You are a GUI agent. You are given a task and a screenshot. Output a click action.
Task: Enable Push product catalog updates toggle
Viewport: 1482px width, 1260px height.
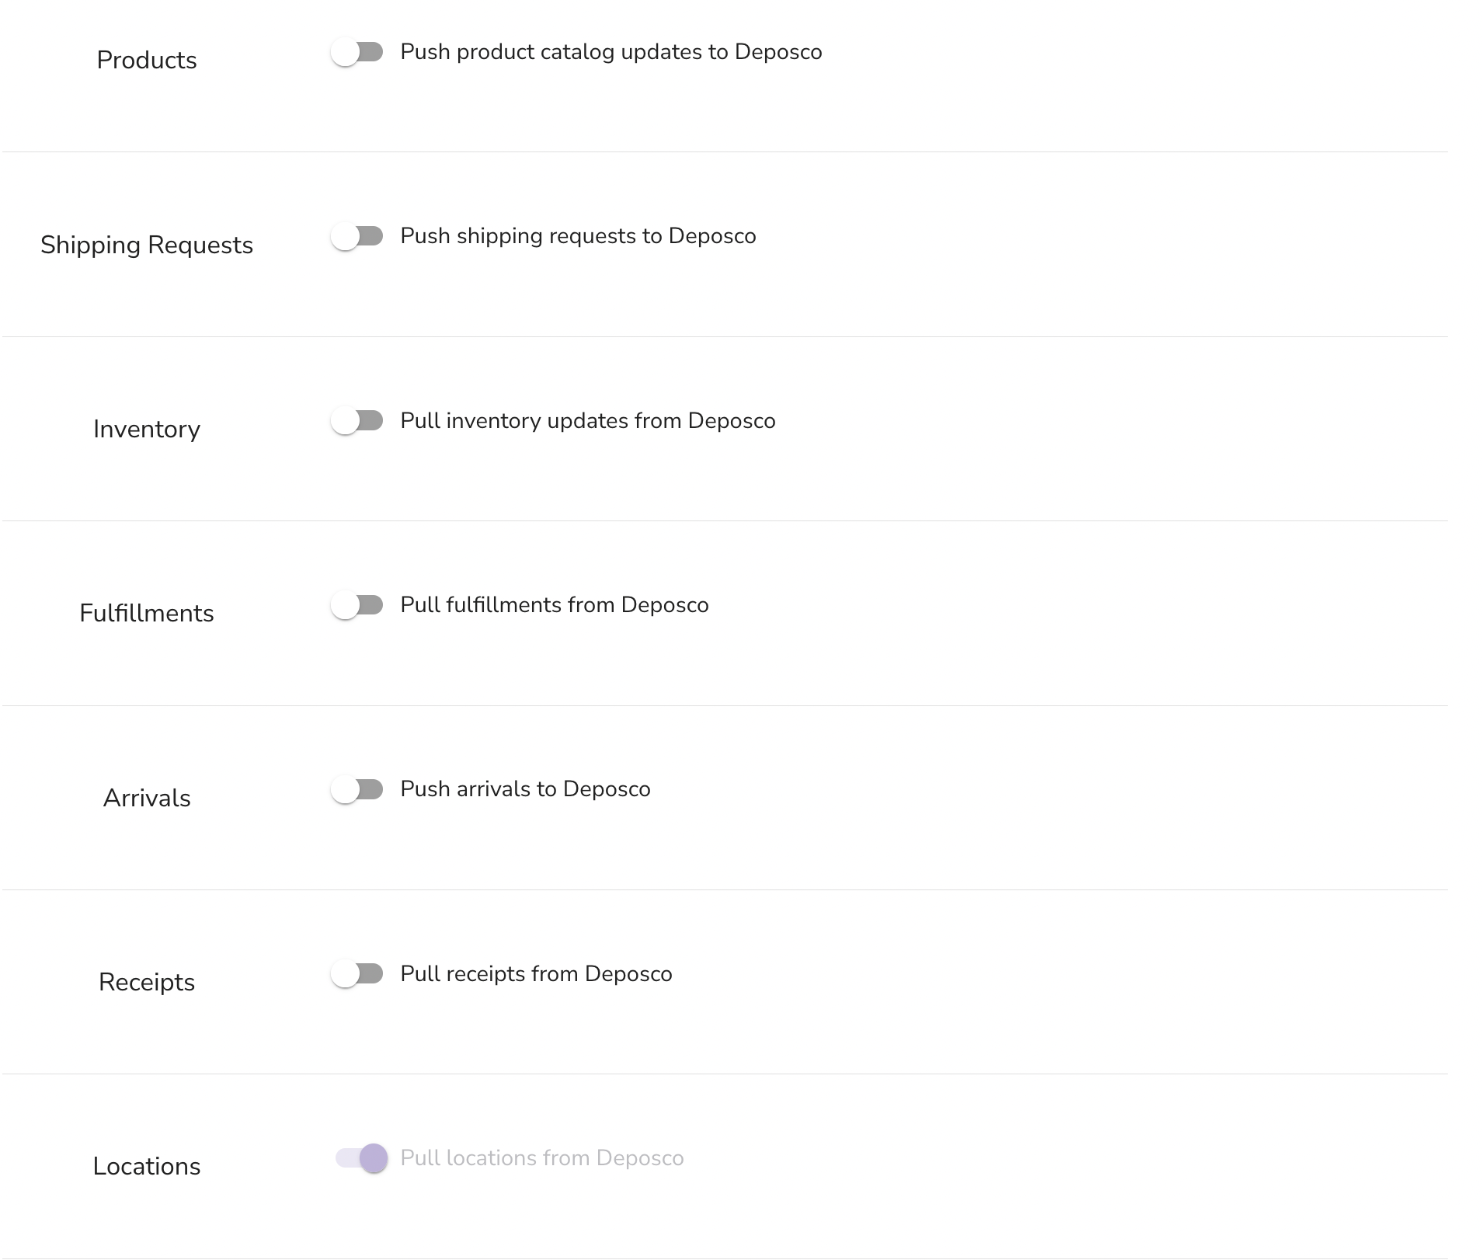pyautogui.click(x=357, y=52)
